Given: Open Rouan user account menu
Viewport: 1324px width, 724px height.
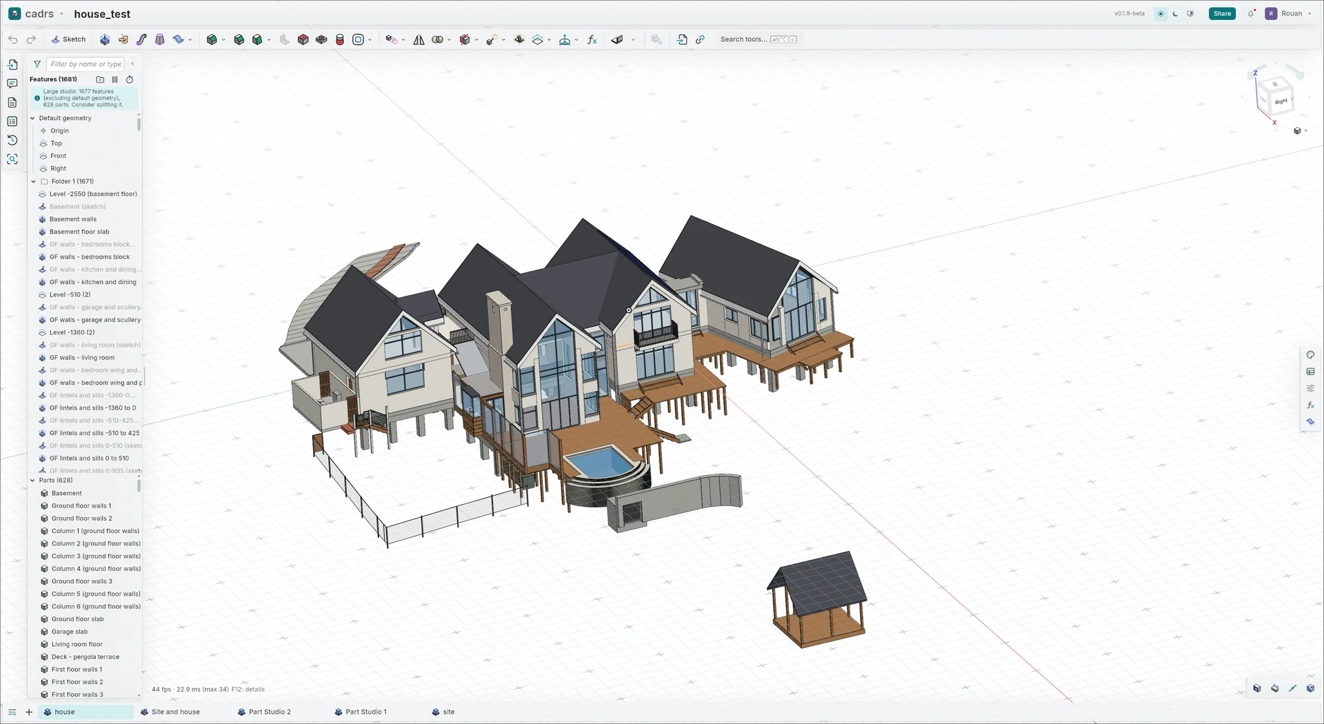Looking at the screenshot, I should (1288, 14).
